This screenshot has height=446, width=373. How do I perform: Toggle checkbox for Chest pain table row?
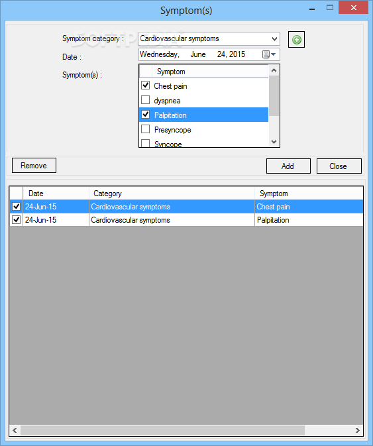[16, 207]
